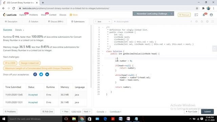Open Design Linked List challenge

pos(30,63)
